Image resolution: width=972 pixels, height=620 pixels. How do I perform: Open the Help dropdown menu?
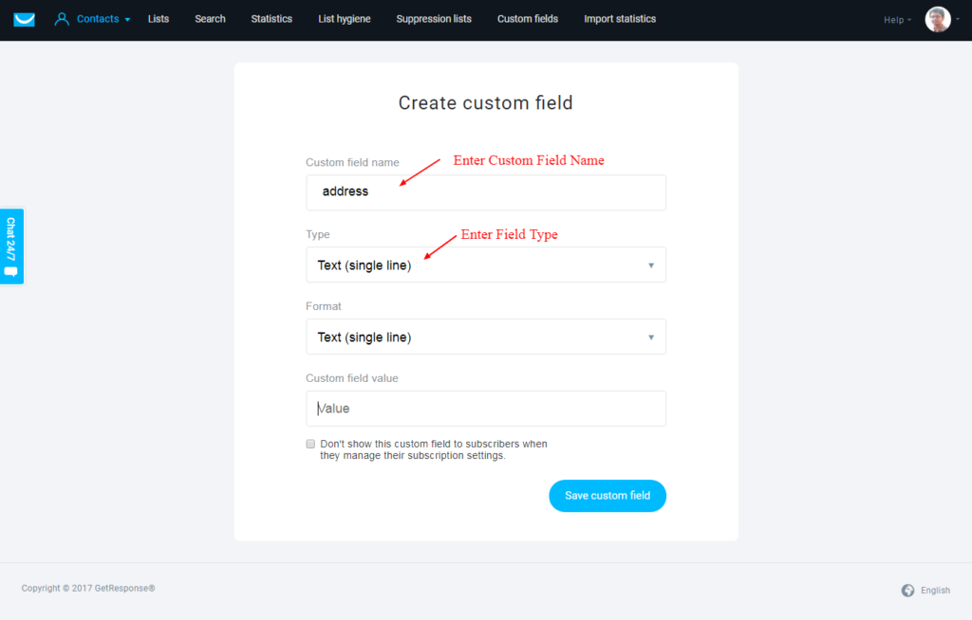click(897, 20)
